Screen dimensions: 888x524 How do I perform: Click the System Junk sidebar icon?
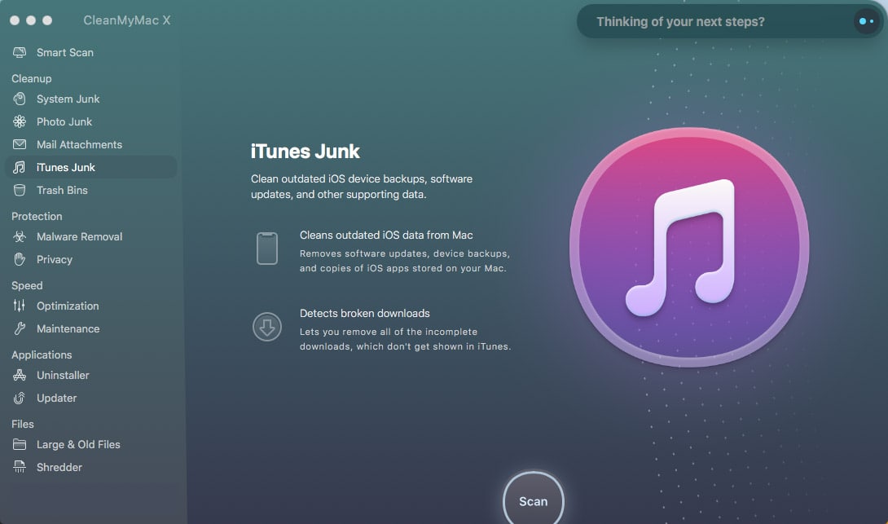coord(20,99)
